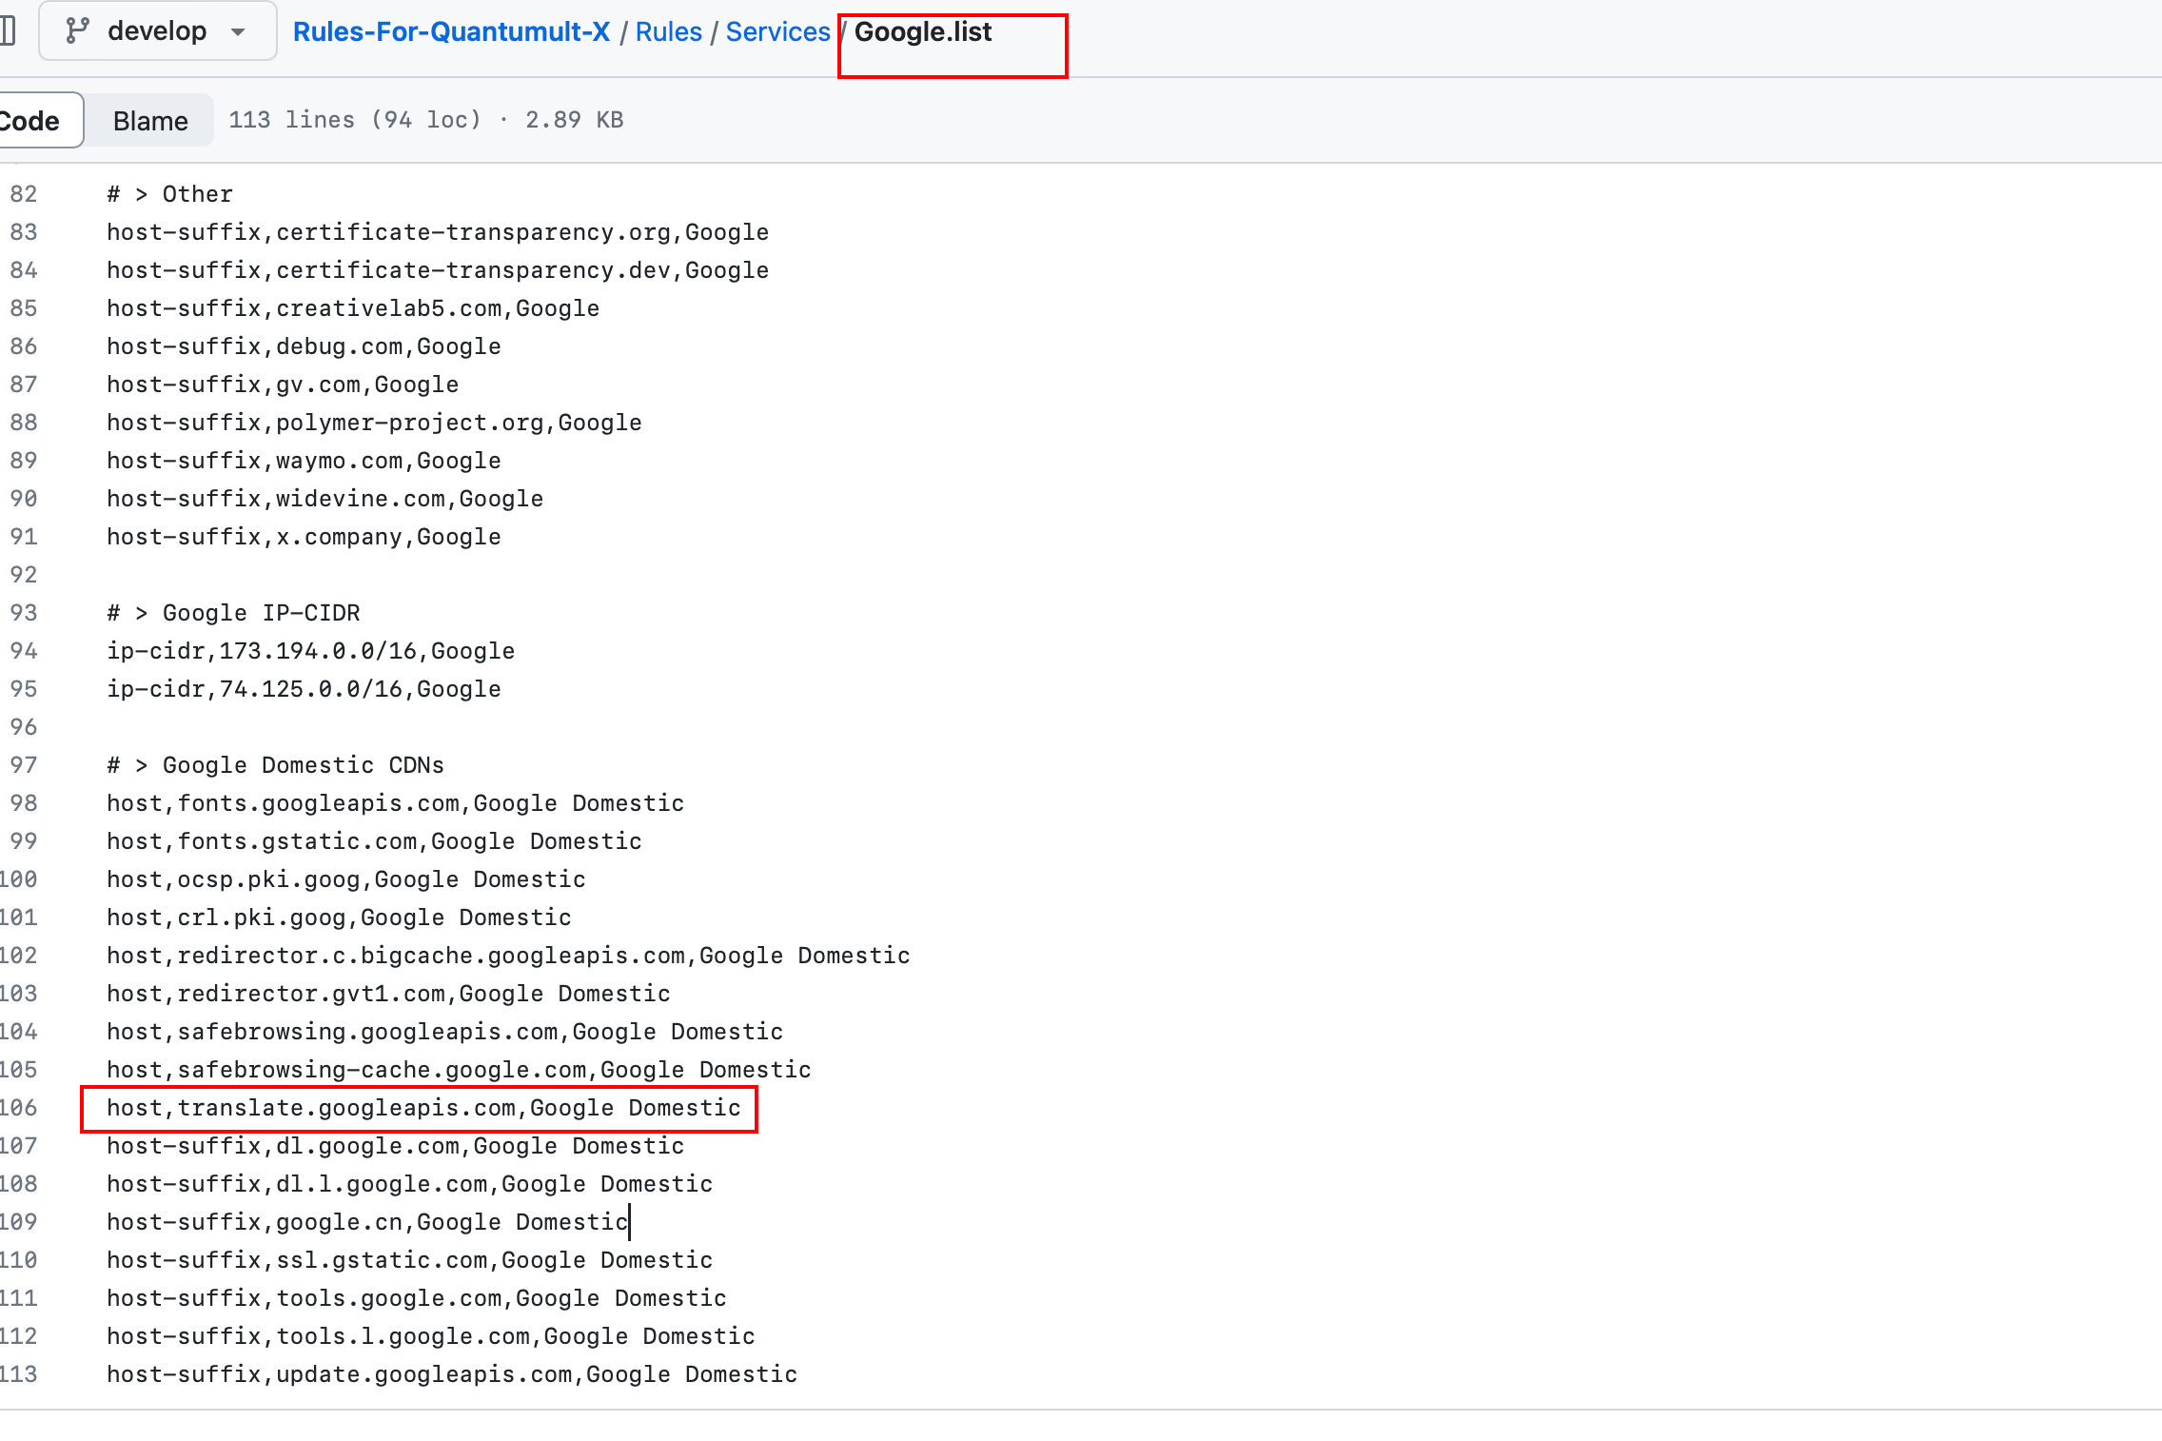Viewport: 2162px width, 1441px height.
Task: Go to the Rules folder breadcrumb
Action: tap(668, 31)
